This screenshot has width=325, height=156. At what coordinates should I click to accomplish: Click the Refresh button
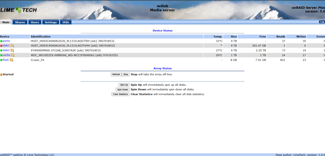coord(116,74)
